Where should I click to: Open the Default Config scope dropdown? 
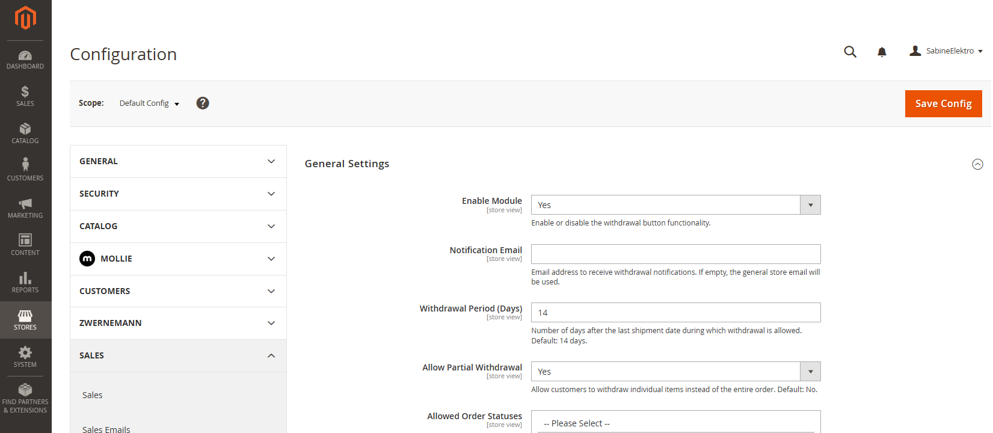149,103
